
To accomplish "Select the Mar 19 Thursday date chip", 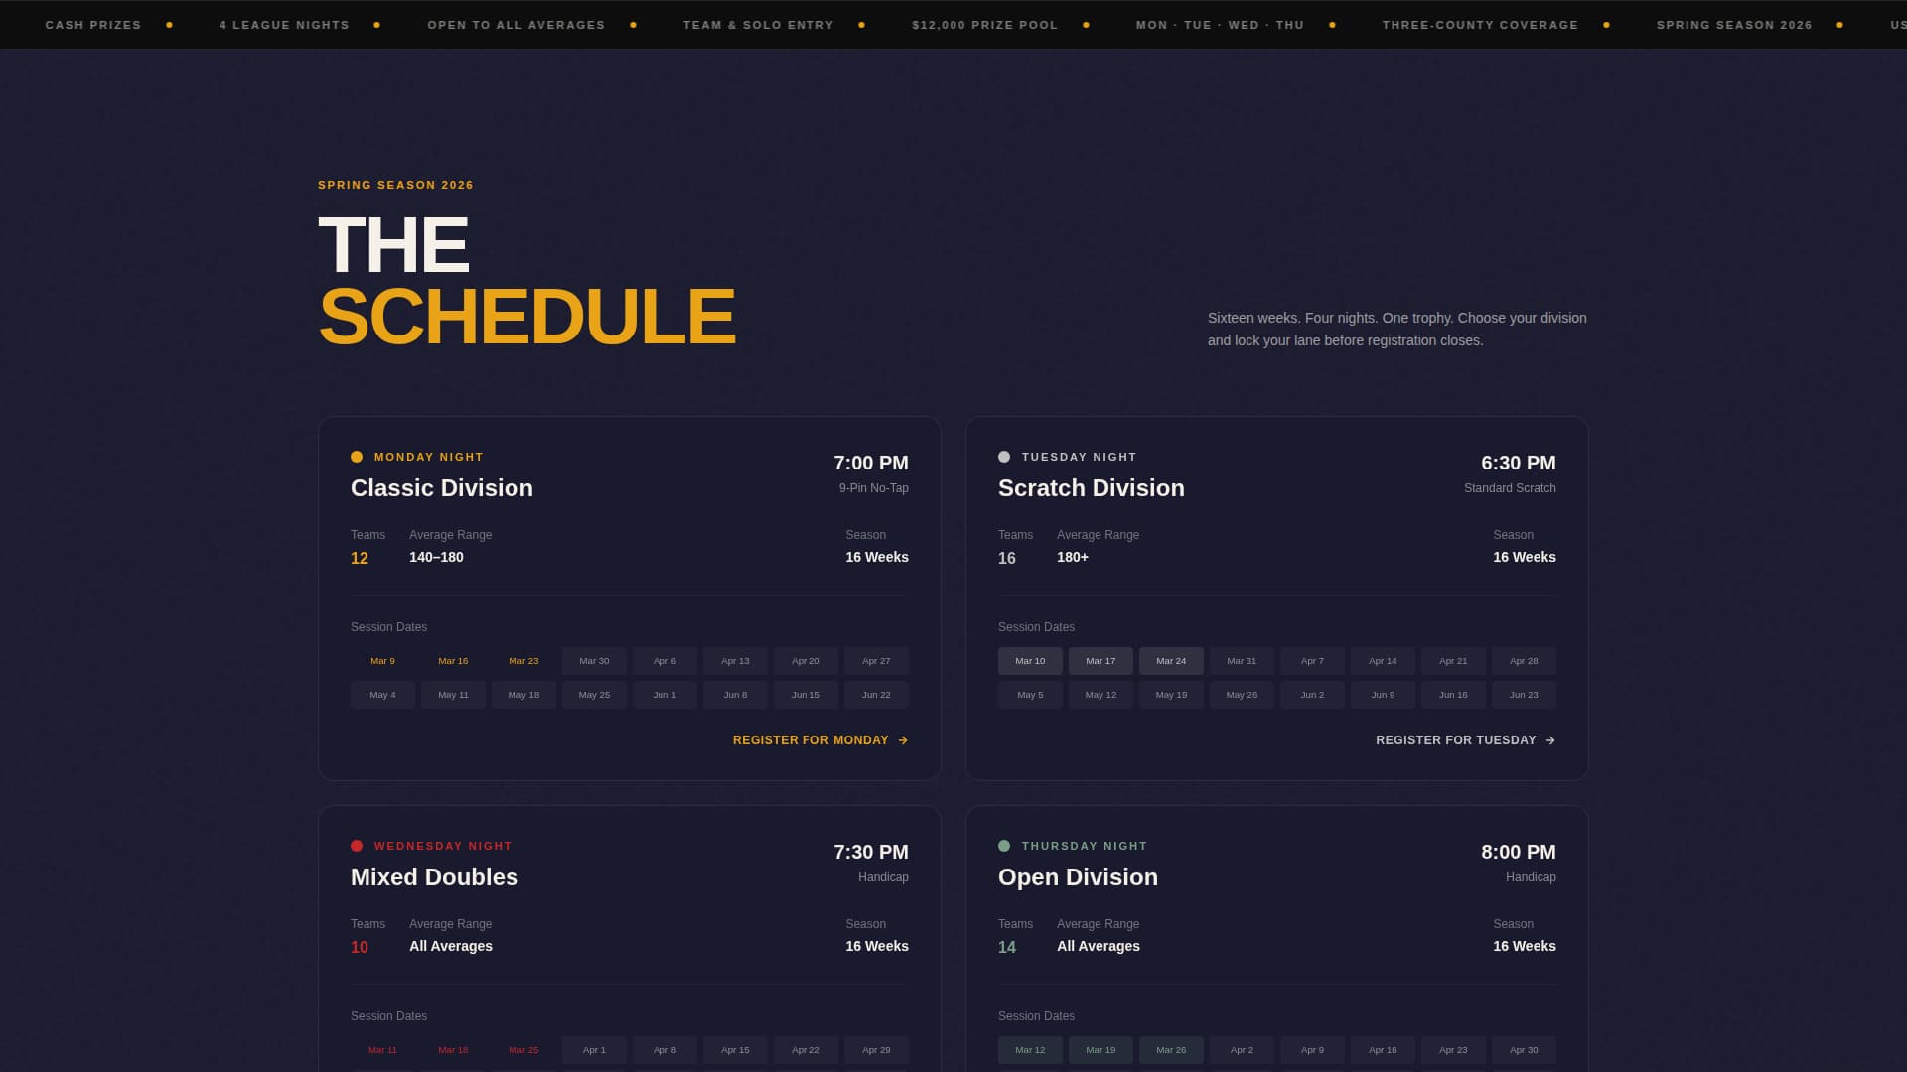I will click(1100, 1050).
